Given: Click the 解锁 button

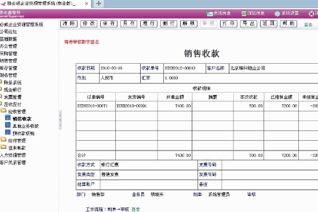Looking at the screenshot, I should 189,24.
